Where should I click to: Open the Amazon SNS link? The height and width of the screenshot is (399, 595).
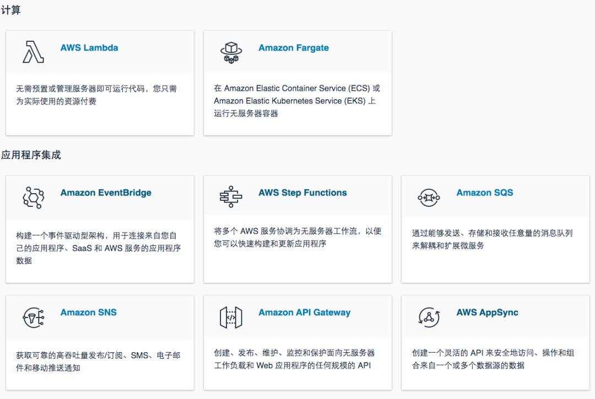tap(88, 312)
